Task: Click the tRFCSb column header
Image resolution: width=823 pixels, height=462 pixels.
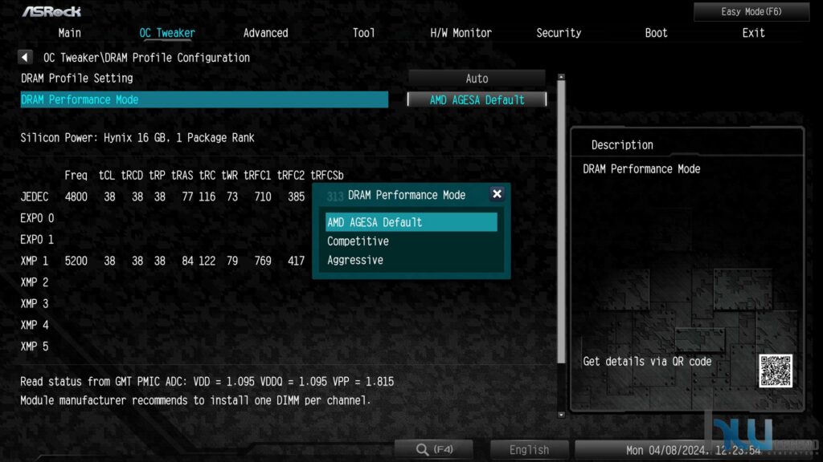Action: tap(327, 176)
